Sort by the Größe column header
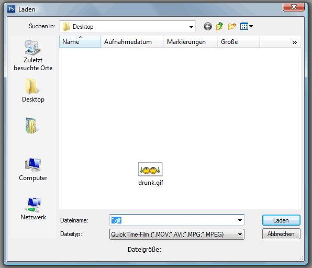The width and height of the screenshot is (312, 268). tap(239, 42)
